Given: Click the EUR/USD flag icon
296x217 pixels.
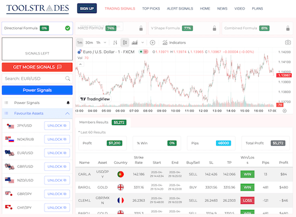Looking at the screenshot, I should pyautogui.click(x=9, y=153).
